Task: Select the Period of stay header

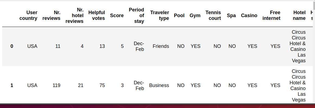Action: (136, 16)
